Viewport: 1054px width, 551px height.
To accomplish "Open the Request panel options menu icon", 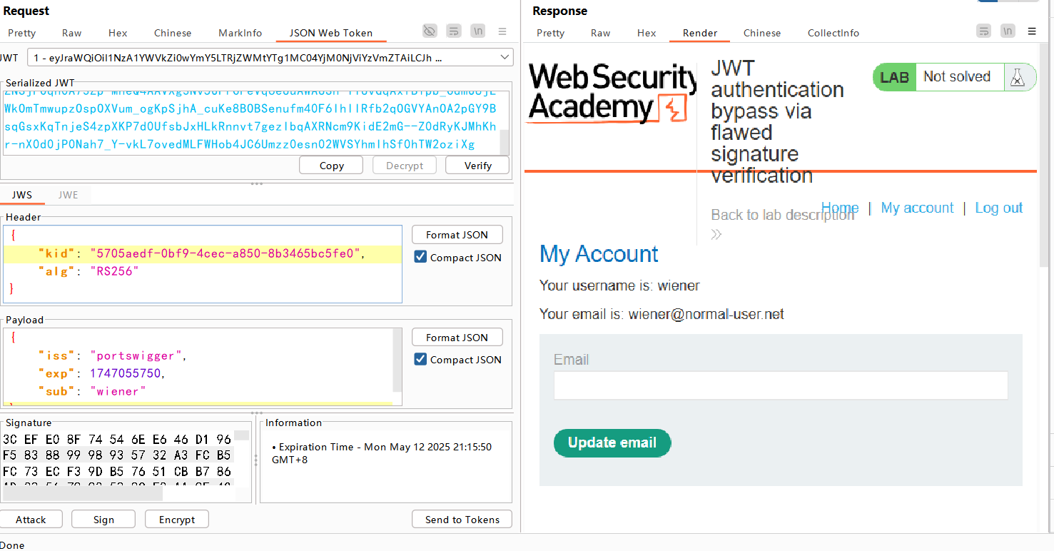I will [502, 31].
